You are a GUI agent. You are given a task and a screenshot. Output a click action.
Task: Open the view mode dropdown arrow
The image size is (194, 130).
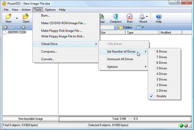(x=143, y=27)
